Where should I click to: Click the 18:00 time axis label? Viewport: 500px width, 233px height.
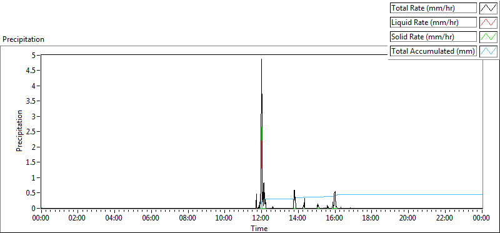(x=371, y=219)
